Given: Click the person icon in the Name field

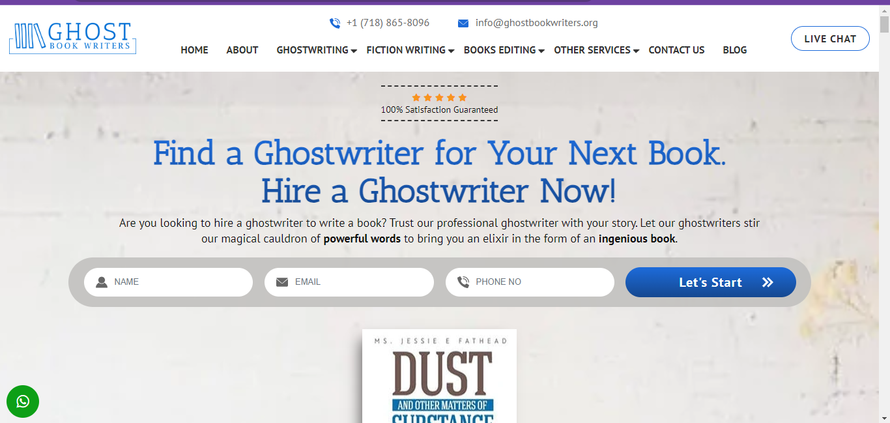Looking at the screenshot, I should click(x=102, y=282).
